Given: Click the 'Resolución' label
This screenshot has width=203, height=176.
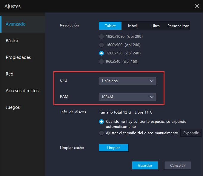Looking at the screenshot, I should tap(69, 25).
